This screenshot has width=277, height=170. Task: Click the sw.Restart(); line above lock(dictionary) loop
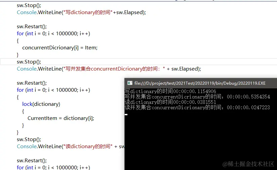tap(32, 83)
